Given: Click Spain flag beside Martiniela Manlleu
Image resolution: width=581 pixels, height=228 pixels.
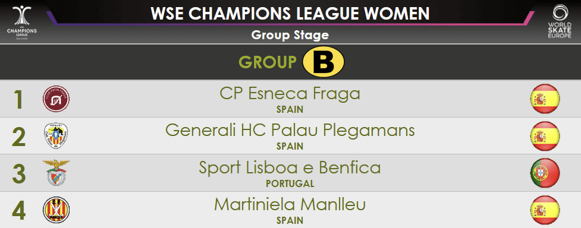Looking at the screenshot, I should [x=545, y=210].
